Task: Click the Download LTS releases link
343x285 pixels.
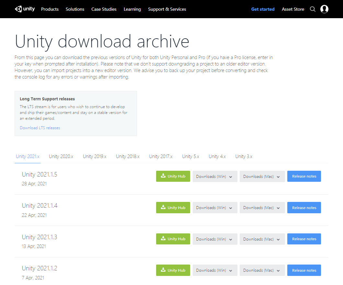Action: tap(40, 128)
